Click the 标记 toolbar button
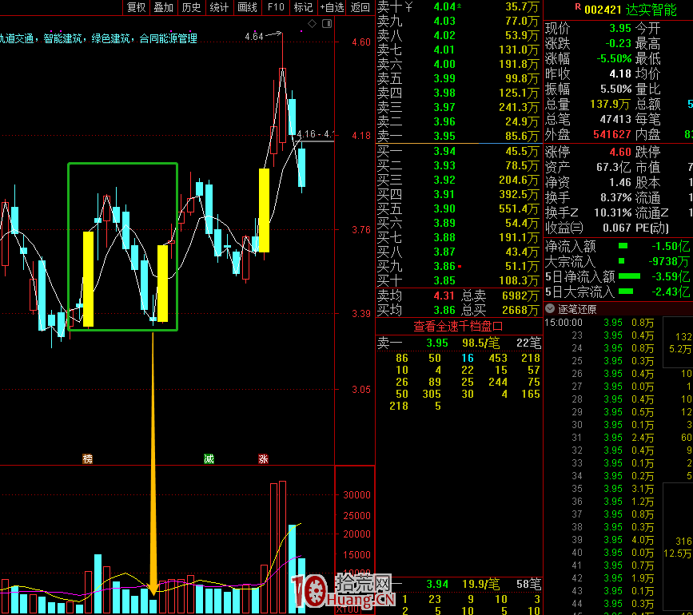693x615 pixels. coord(303,7)
